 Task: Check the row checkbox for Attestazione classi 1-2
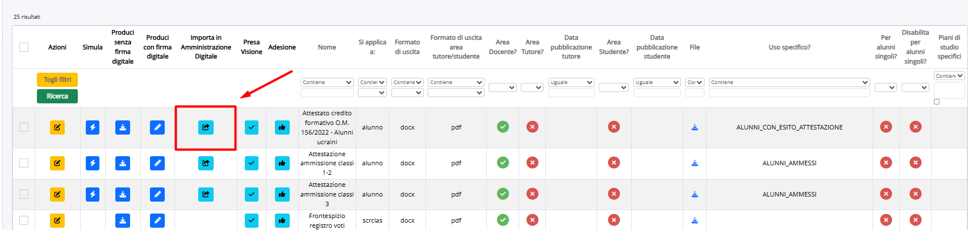[x=24, y=163]
